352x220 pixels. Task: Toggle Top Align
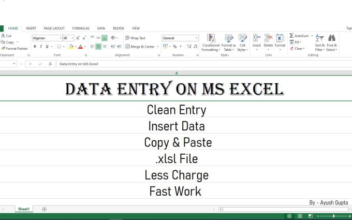point(92,38)
